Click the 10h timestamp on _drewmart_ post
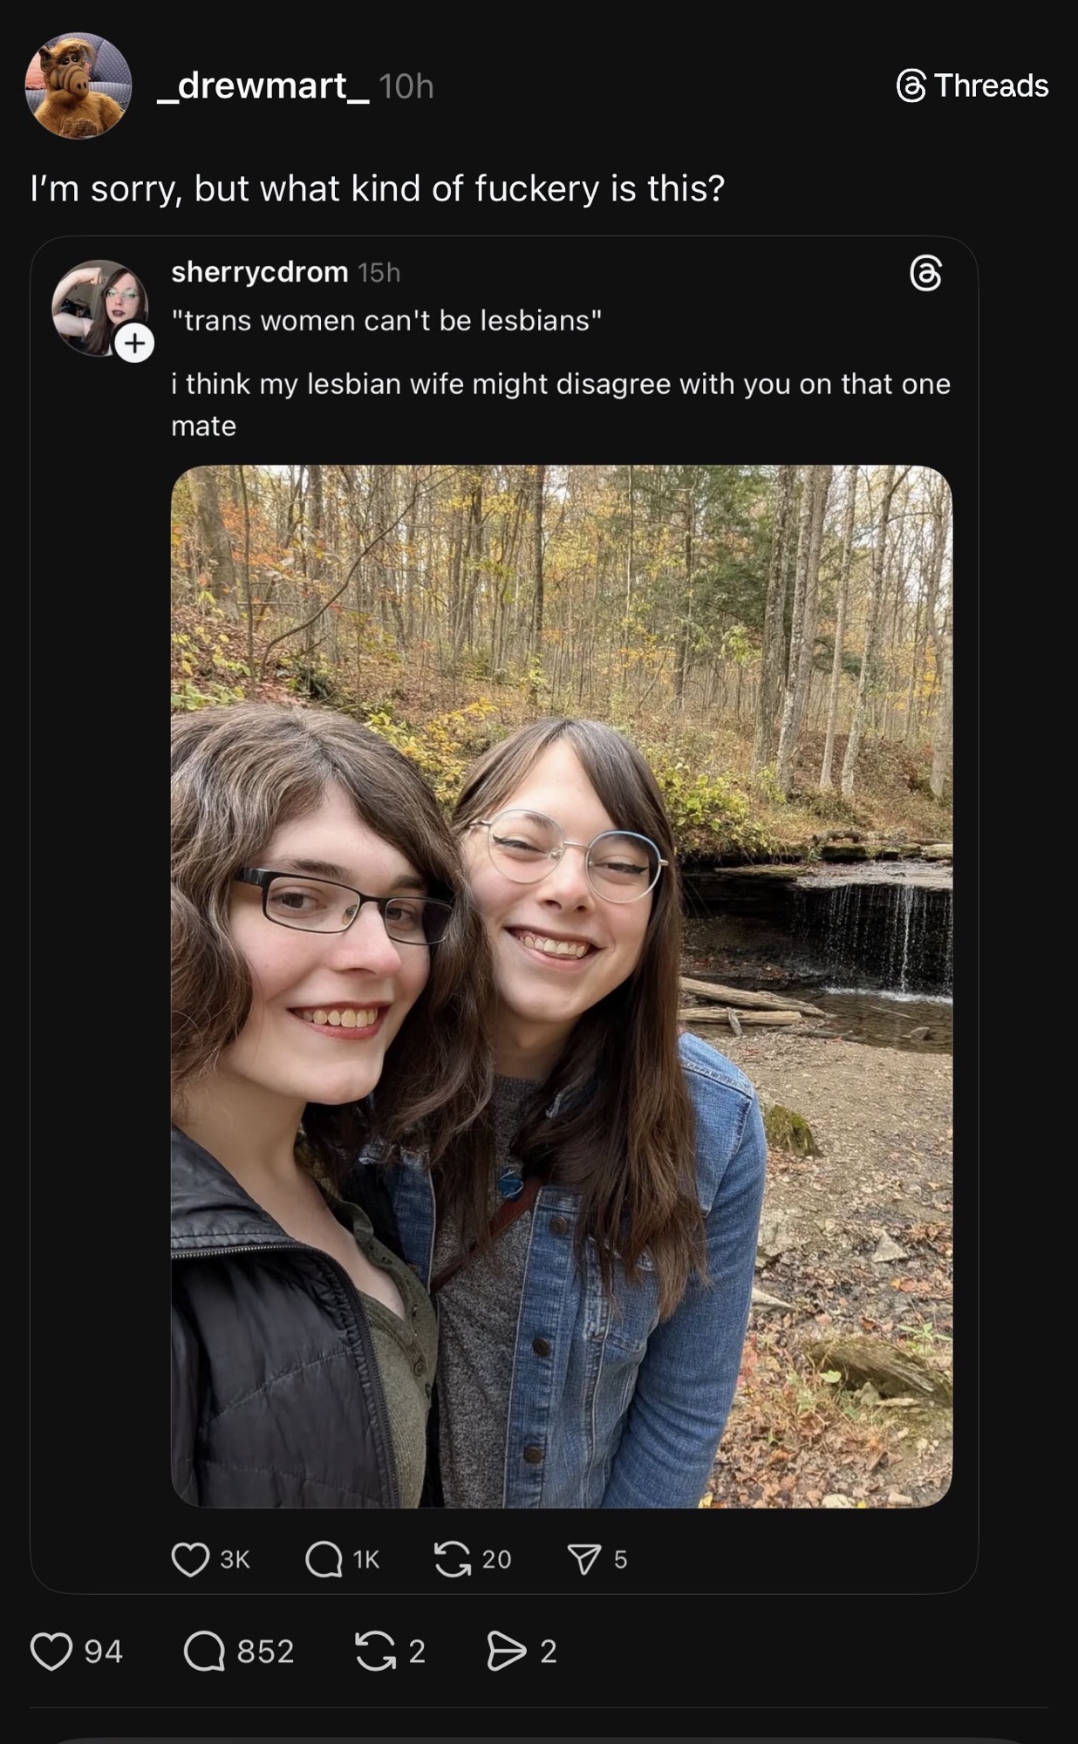1078x1744 pixels. click(x=406, y=86)
